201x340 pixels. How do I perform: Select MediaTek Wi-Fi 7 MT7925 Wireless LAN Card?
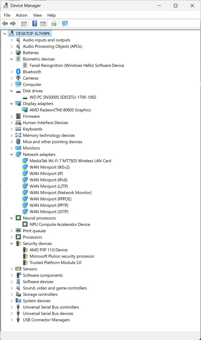pyautogui.click(x=70, y=161)
